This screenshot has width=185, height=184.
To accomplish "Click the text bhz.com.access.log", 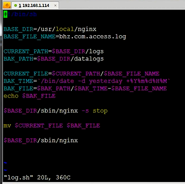I will (x=92, y=37).
